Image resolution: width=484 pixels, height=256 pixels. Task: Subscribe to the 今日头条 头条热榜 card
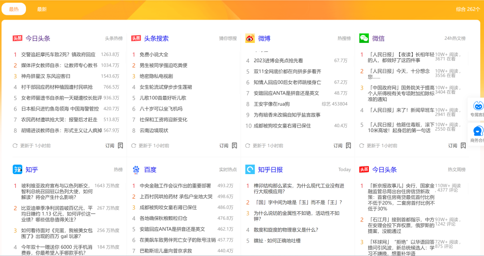114,145
